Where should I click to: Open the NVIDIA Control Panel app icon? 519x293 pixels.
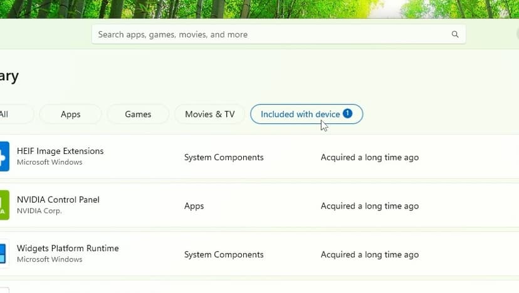4,205
